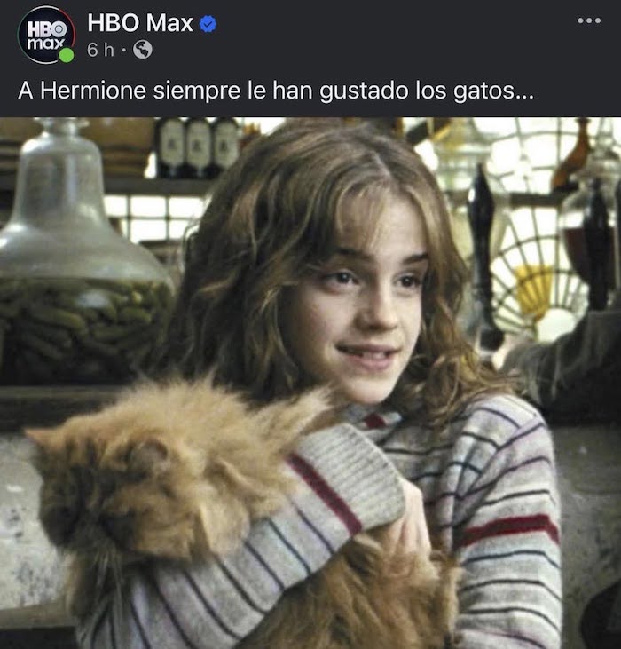Open the post via the 6 h timestamp
Image resolution: width=621 pixels, height=649 pixels.
click(x=100, y=50)
